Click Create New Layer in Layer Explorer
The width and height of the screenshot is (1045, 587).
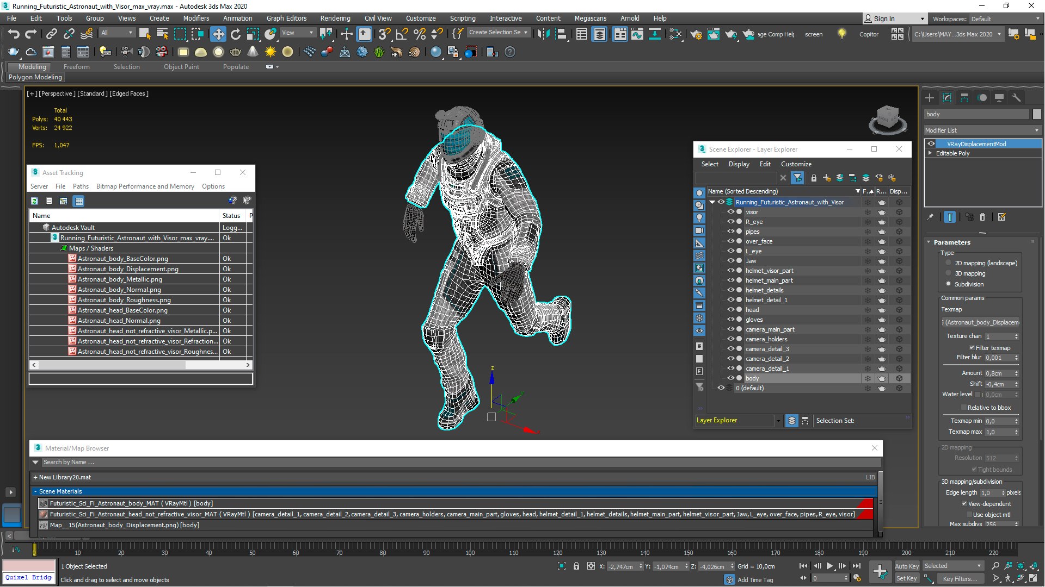tap(827, 178)
